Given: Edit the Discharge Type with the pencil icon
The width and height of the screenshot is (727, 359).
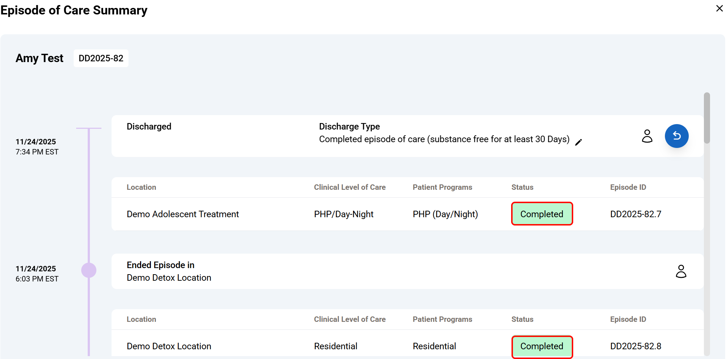Looking at the screenshot, I should click(578, 142).
